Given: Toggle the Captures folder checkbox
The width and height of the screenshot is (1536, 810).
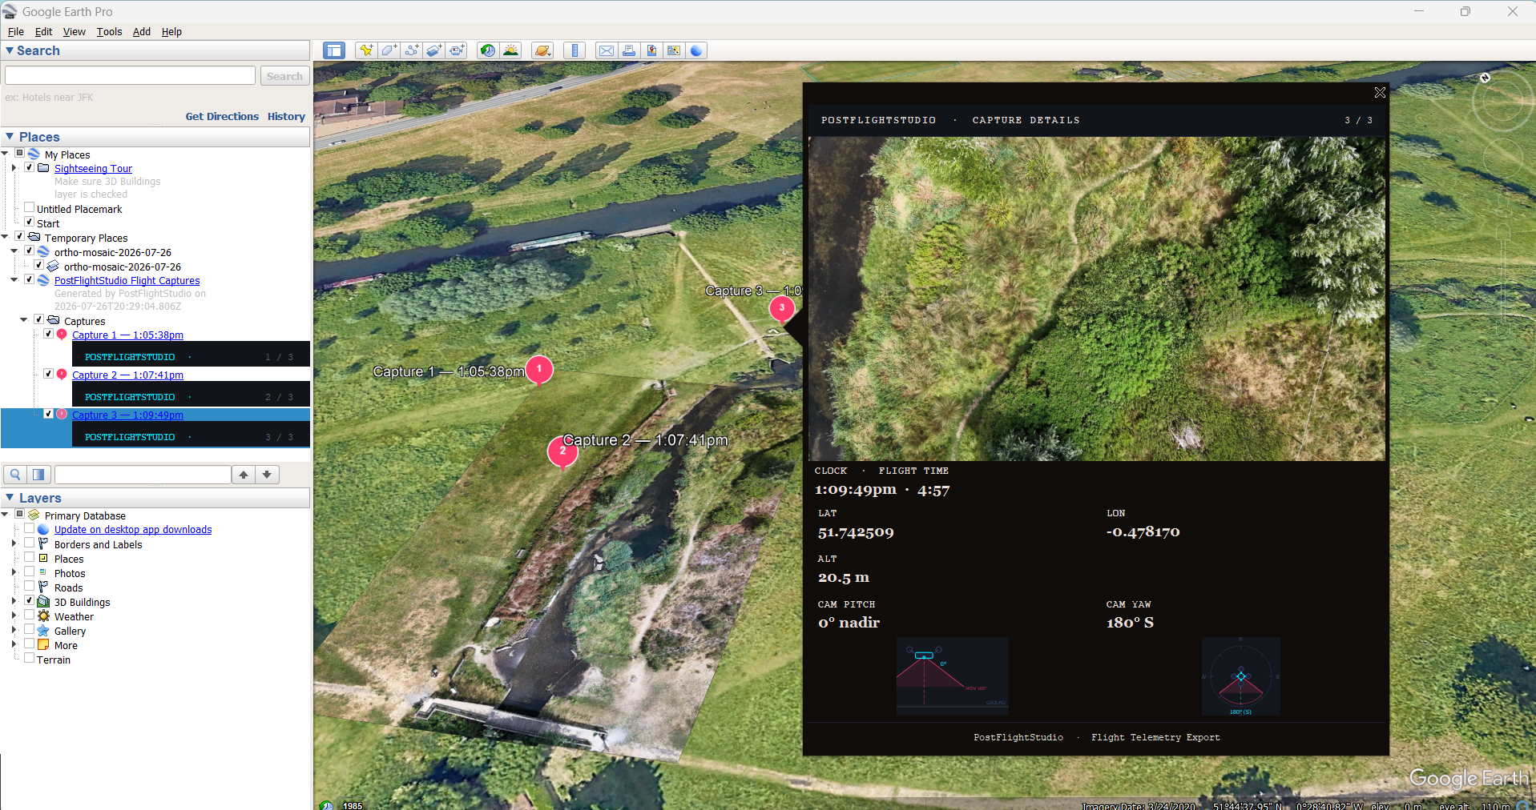Looking at the screenshot, I should pos(38,319).
